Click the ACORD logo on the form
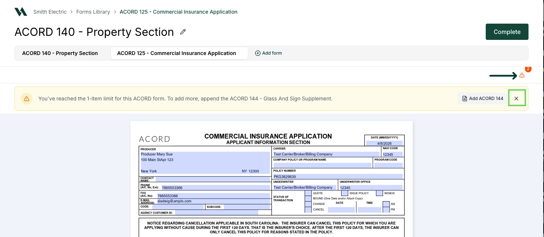 [x=154, y=139]
